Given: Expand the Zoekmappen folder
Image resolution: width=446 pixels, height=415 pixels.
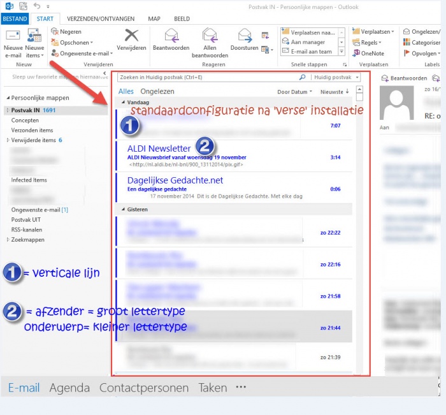Looking at the screenshot, I should click(8, 240).
